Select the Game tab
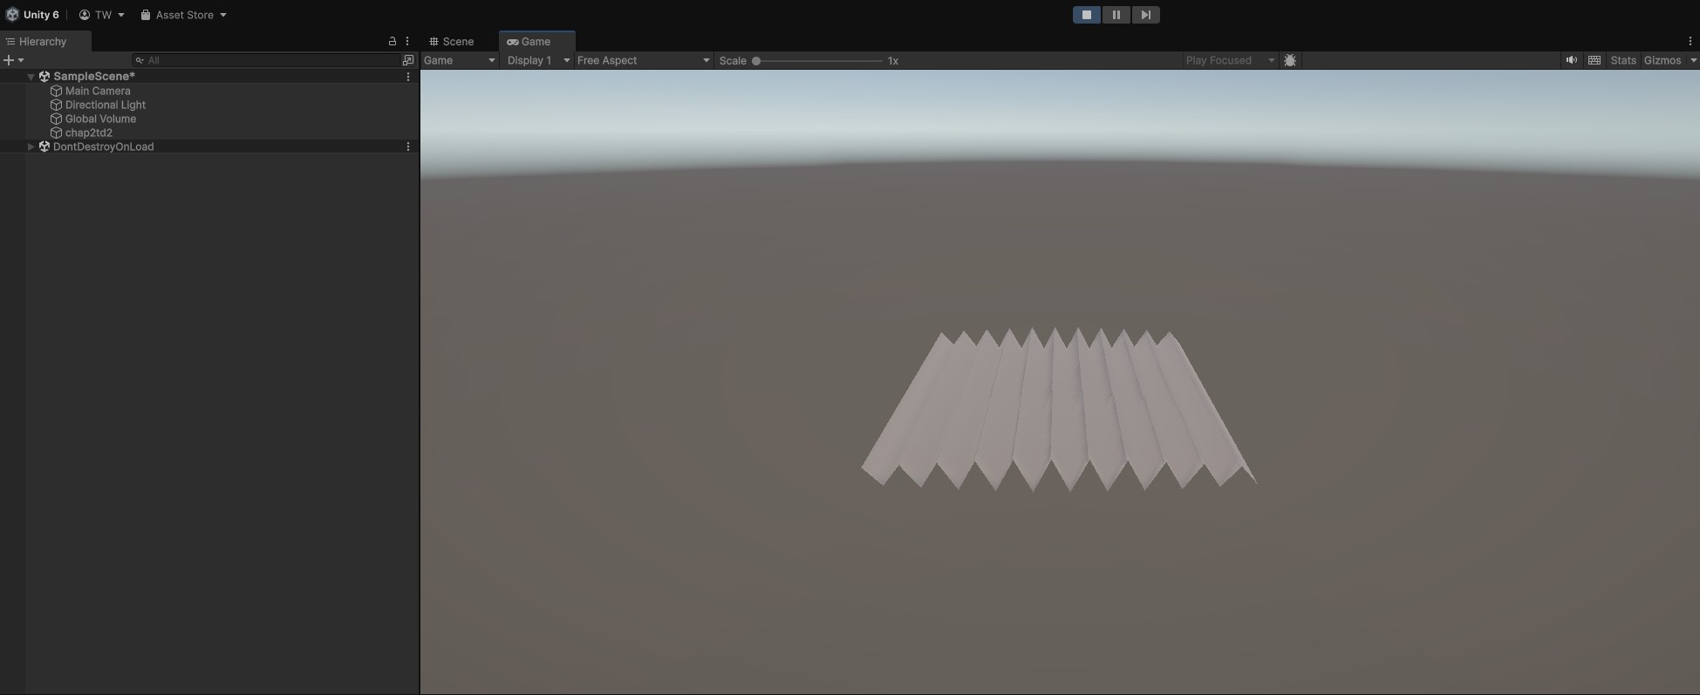 tap(529, 41)
